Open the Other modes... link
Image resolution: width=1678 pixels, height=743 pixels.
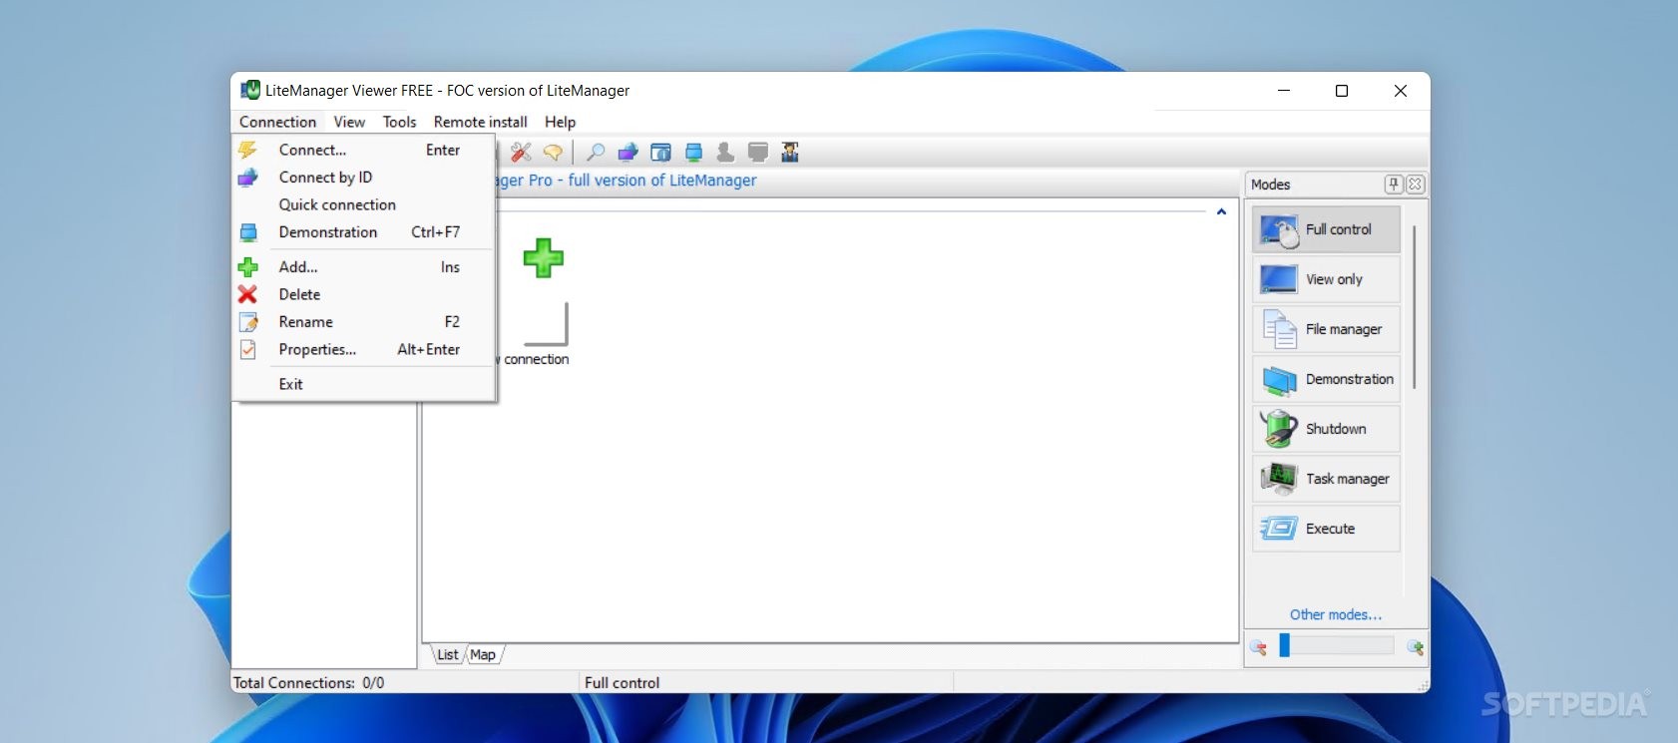pos(1336,614)
